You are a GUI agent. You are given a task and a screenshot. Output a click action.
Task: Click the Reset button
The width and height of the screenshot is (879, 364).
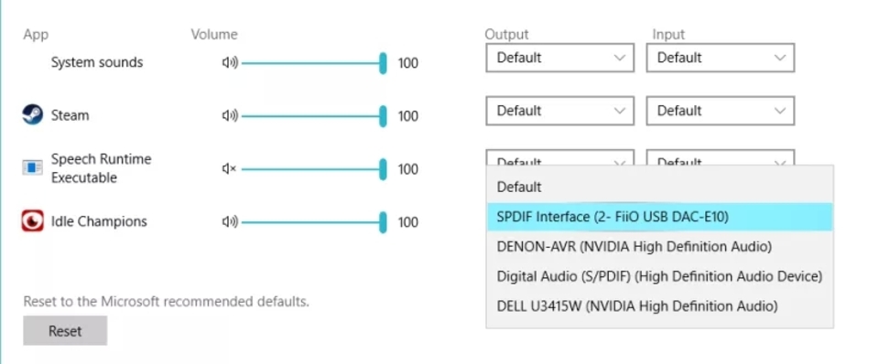point(65,331)
